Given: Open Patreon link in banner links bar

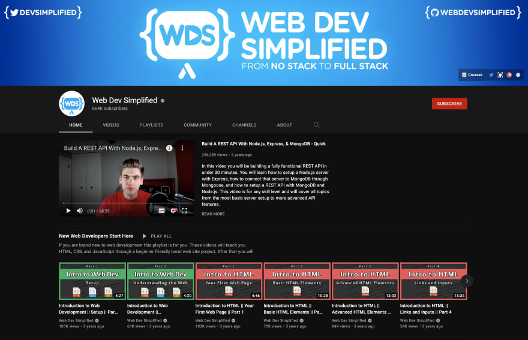Looking at the screenshot, I should point(509,75).
